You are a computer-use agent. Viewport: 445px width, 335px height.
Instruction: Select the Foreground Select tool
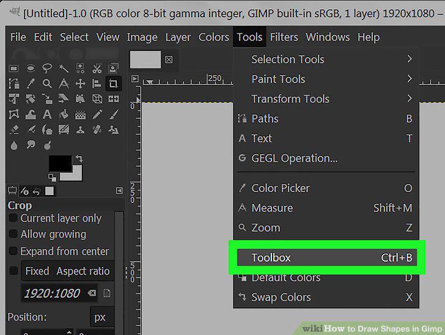pos(114,68)
